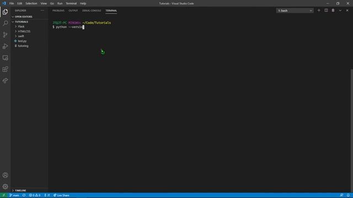The image size is (353, 198).
Task: Click the terminal command line input
Action: (68, 27)
